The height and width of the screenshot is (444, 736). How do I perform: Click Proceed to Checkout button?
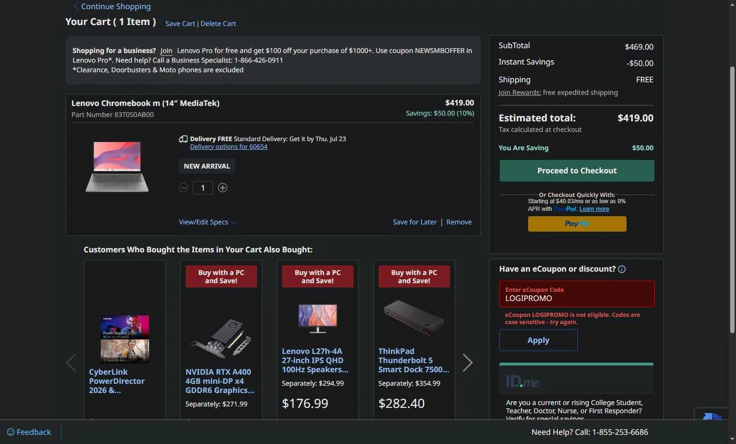click(577, 171)
